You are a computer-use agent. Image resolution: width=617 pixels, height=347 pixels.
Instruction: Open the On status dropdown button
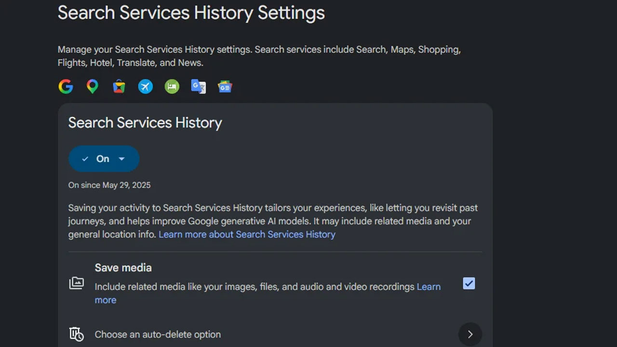tap(104, 159)
